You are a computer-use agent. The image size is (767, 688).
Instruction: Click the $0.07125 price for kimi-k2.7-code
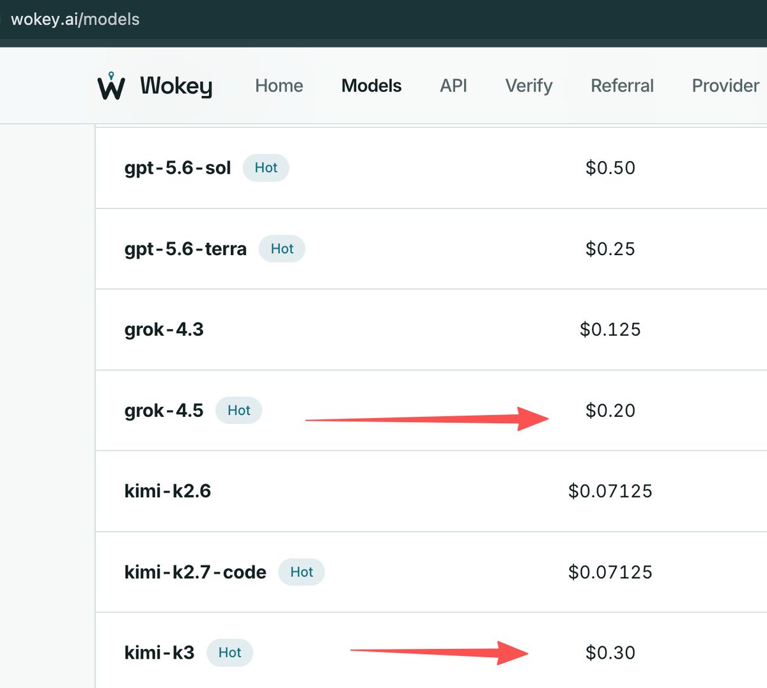tap(610, 572)
